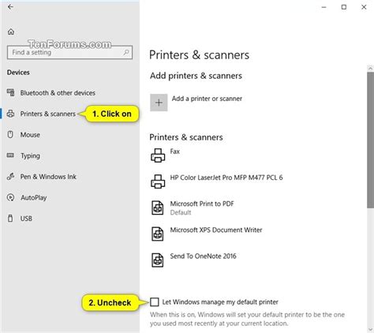
Task: Close the Settings window
Action: point(364,7)
